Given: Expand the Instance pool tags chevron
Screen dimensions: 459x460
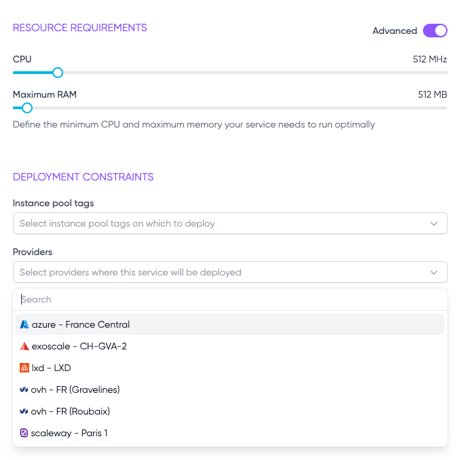Looking at the screenshot, I should (434, 223).
